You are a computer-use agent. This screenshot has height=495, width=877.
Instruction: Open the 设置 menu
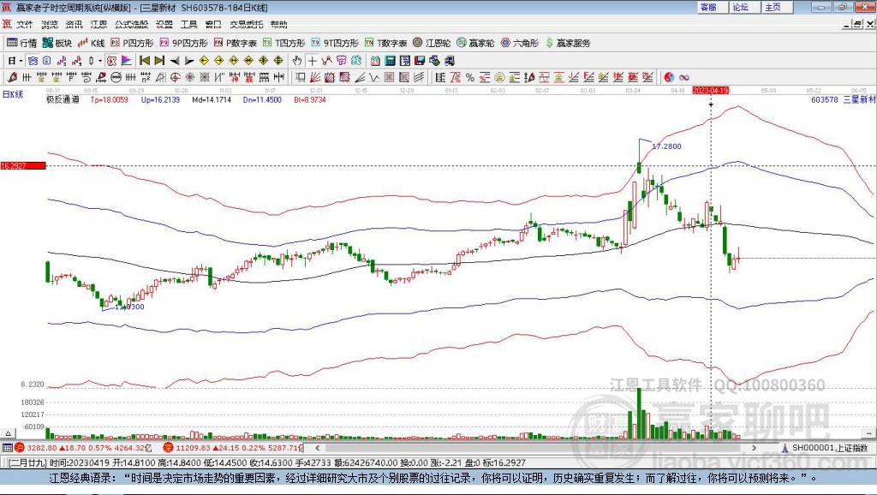(x=164, y=25)
